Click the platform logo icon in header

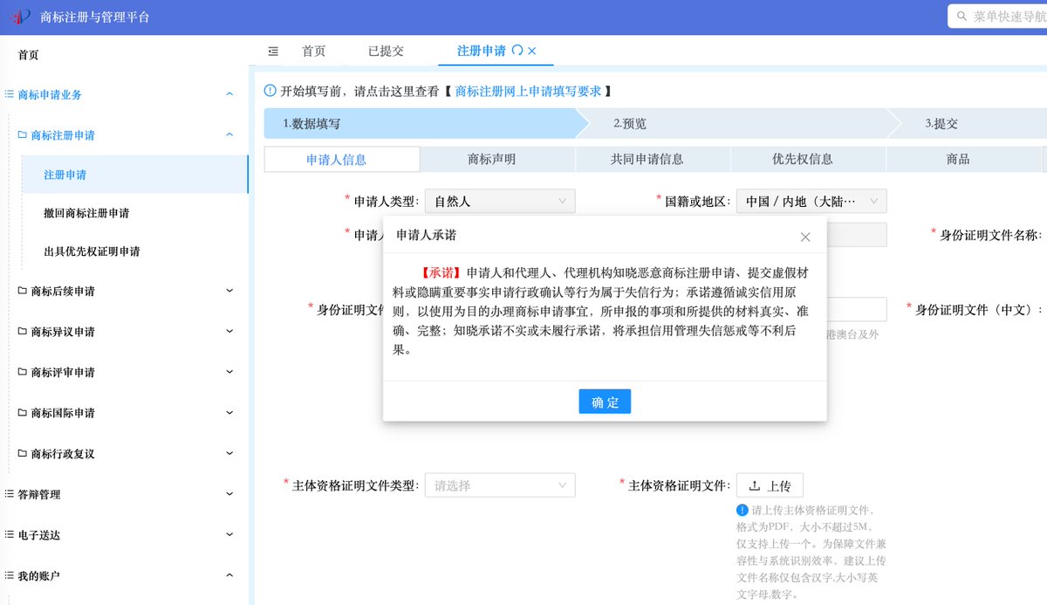(20, 17)
